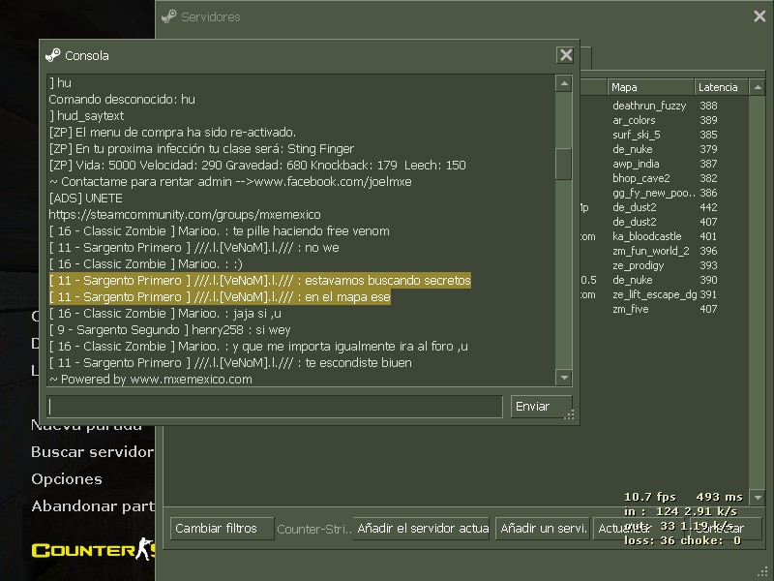Click the Servidores resize grip

(x=761, y=572)
